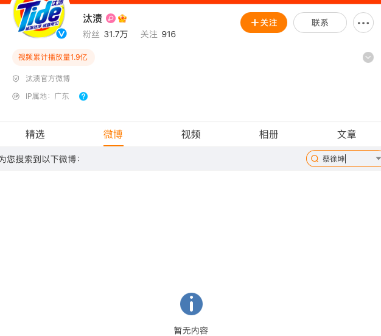Switch to the 视频 tab
This screenshot has height=336, width=381.
[190, 134]
